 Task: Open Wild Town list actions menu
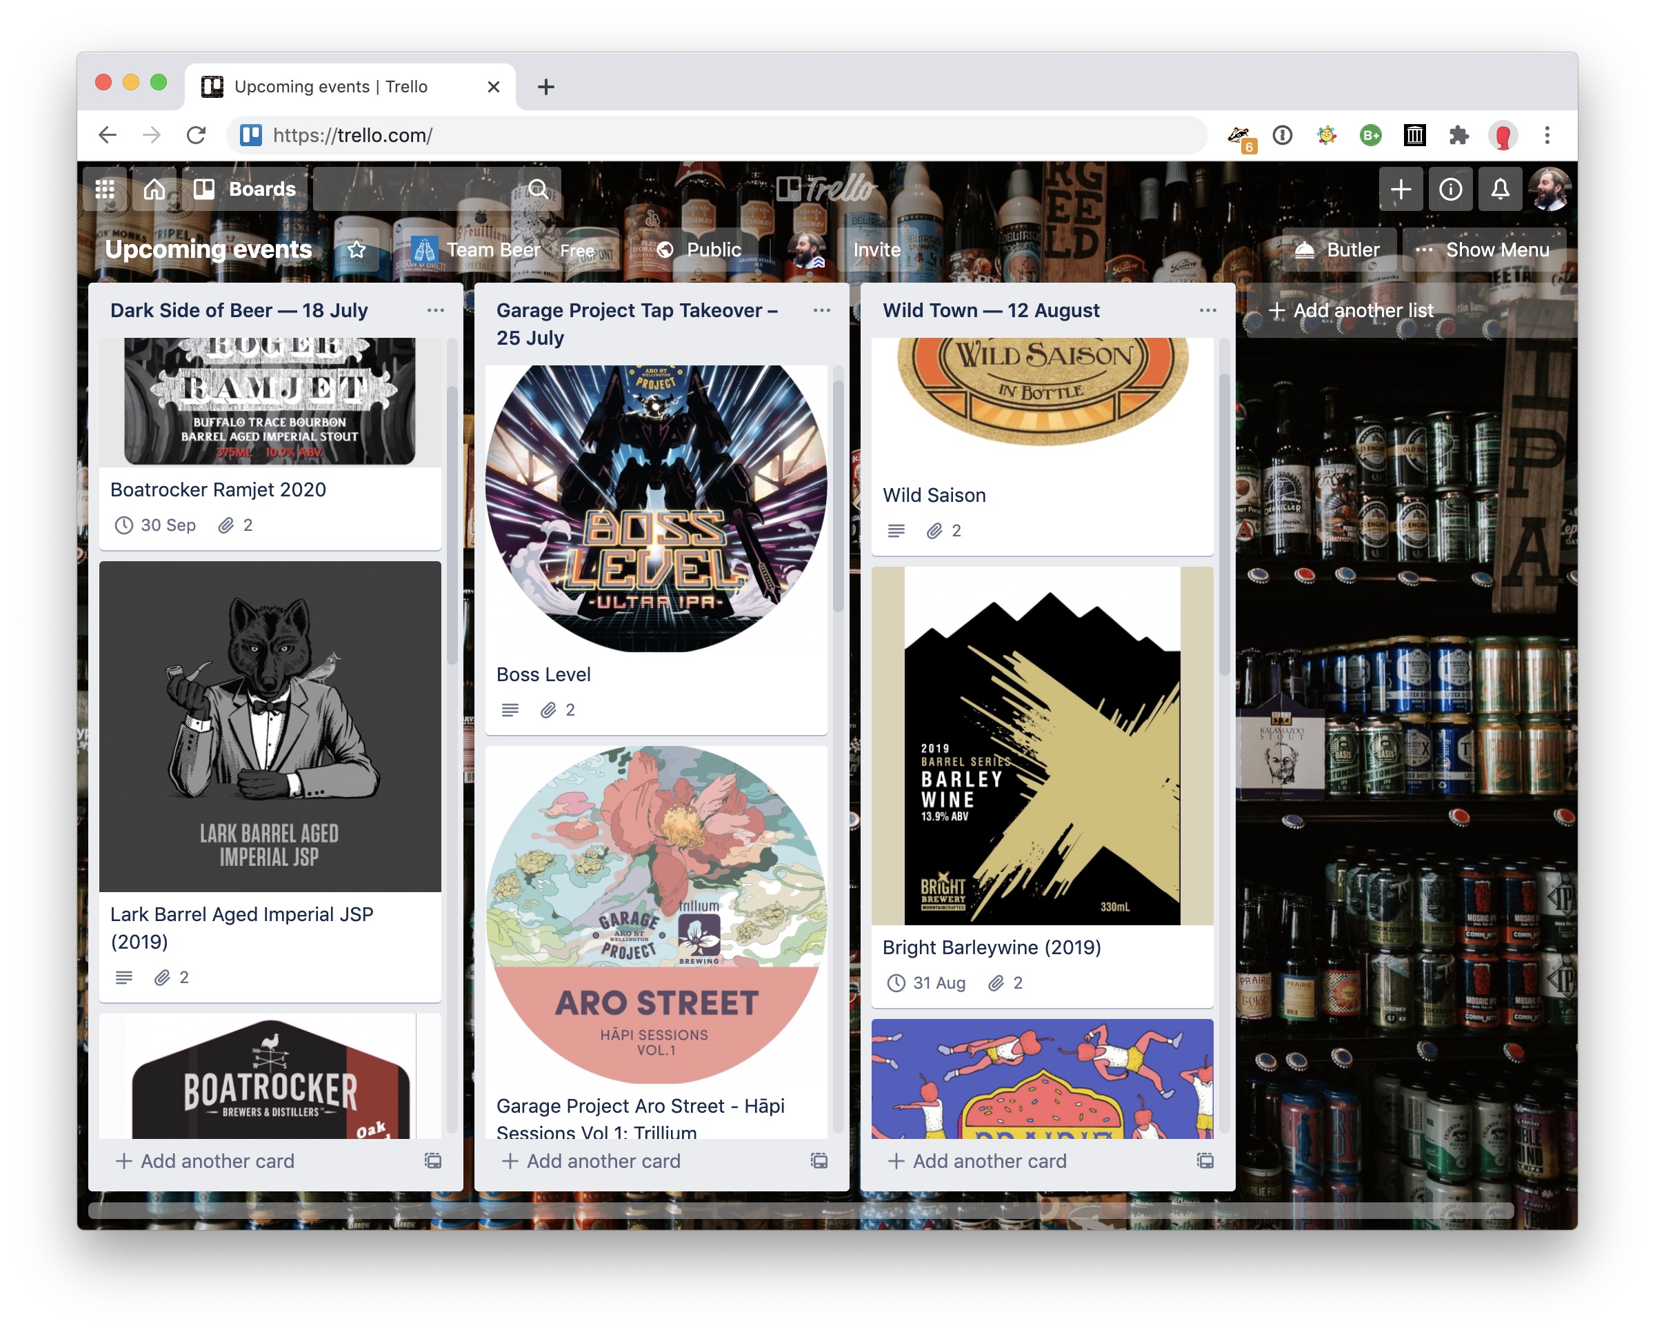[1207, 310]
